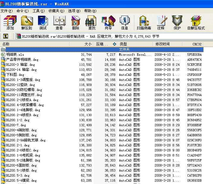Open the 命令(C) menu
This screenshot has width=213, height=184.
(23, 11)
